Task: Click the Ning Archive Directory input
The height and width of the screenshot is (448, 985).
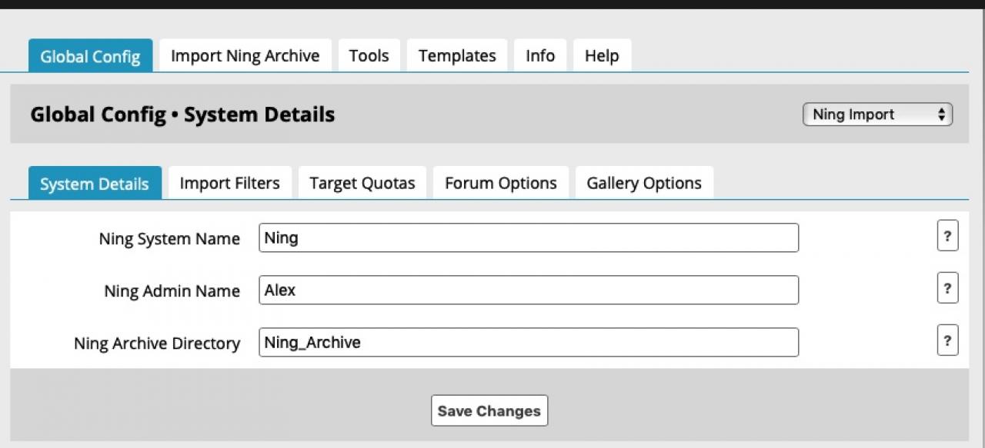Action: point(528,343)
